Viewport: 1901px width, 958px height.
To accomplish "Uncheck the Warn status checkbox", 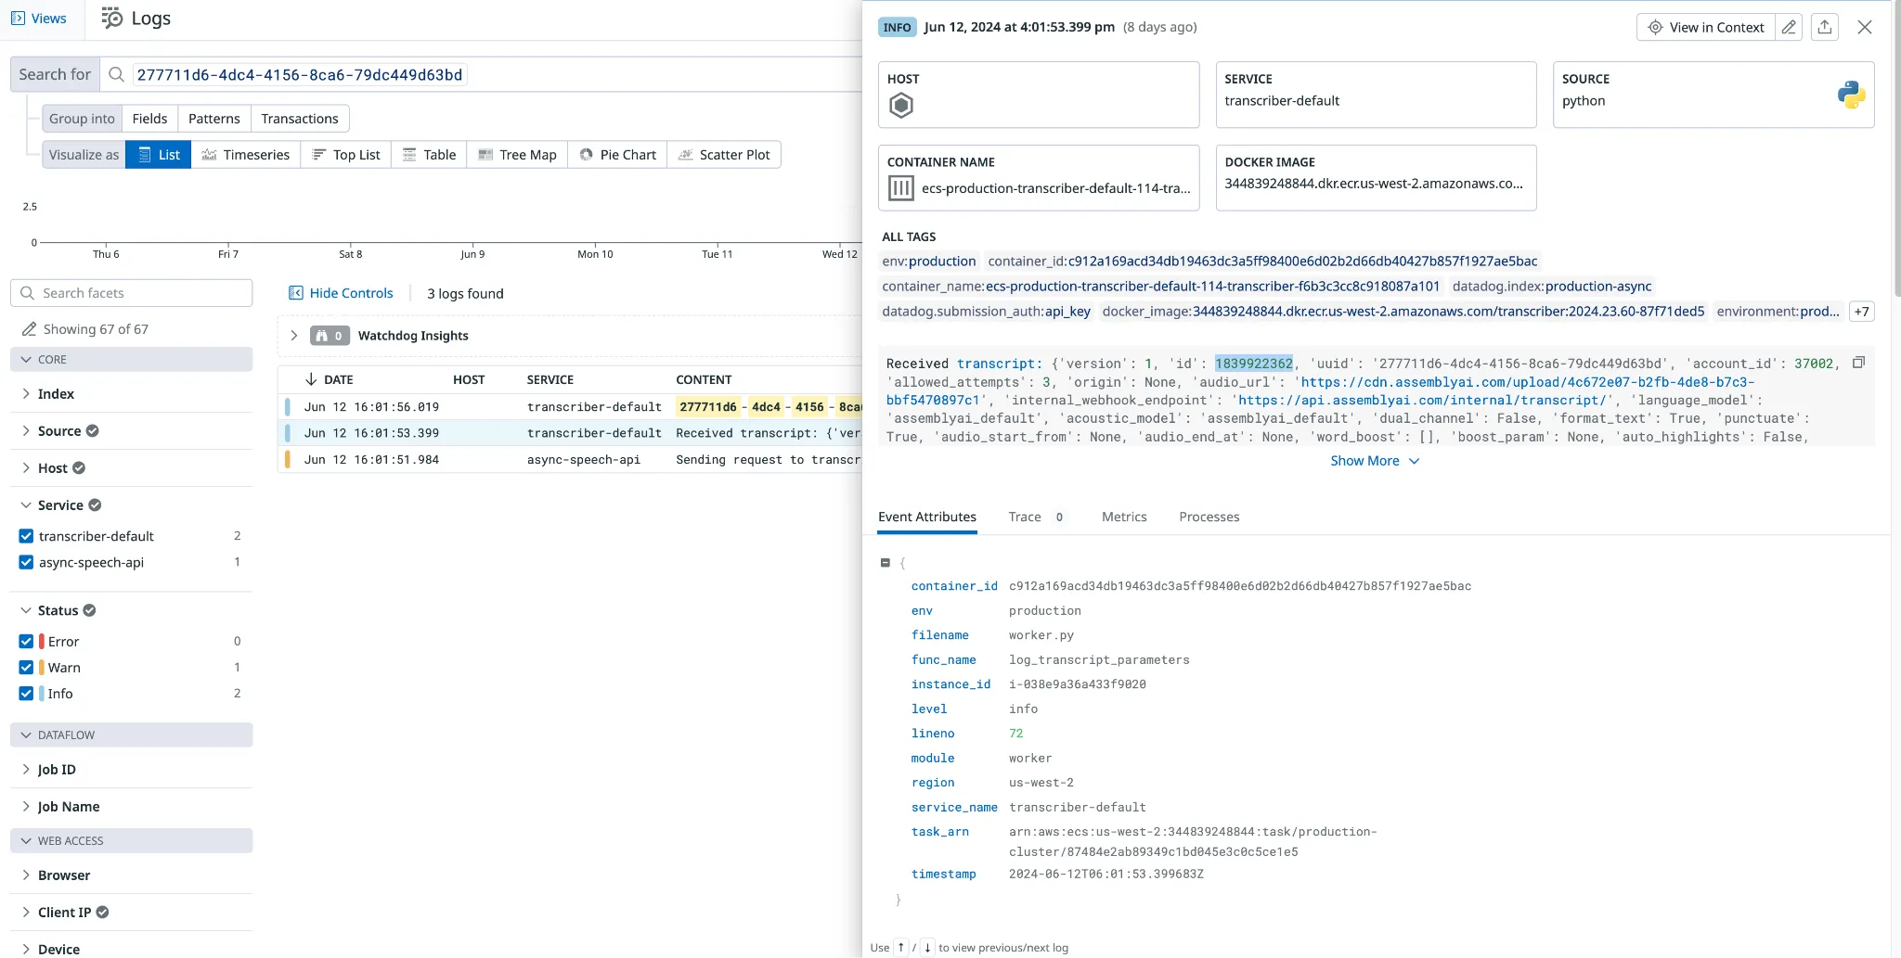I will pos(26,668).
